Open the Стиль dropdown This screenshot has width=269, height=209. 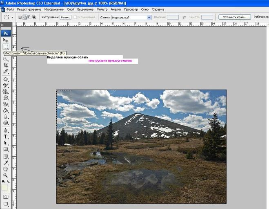click(131, 17)
